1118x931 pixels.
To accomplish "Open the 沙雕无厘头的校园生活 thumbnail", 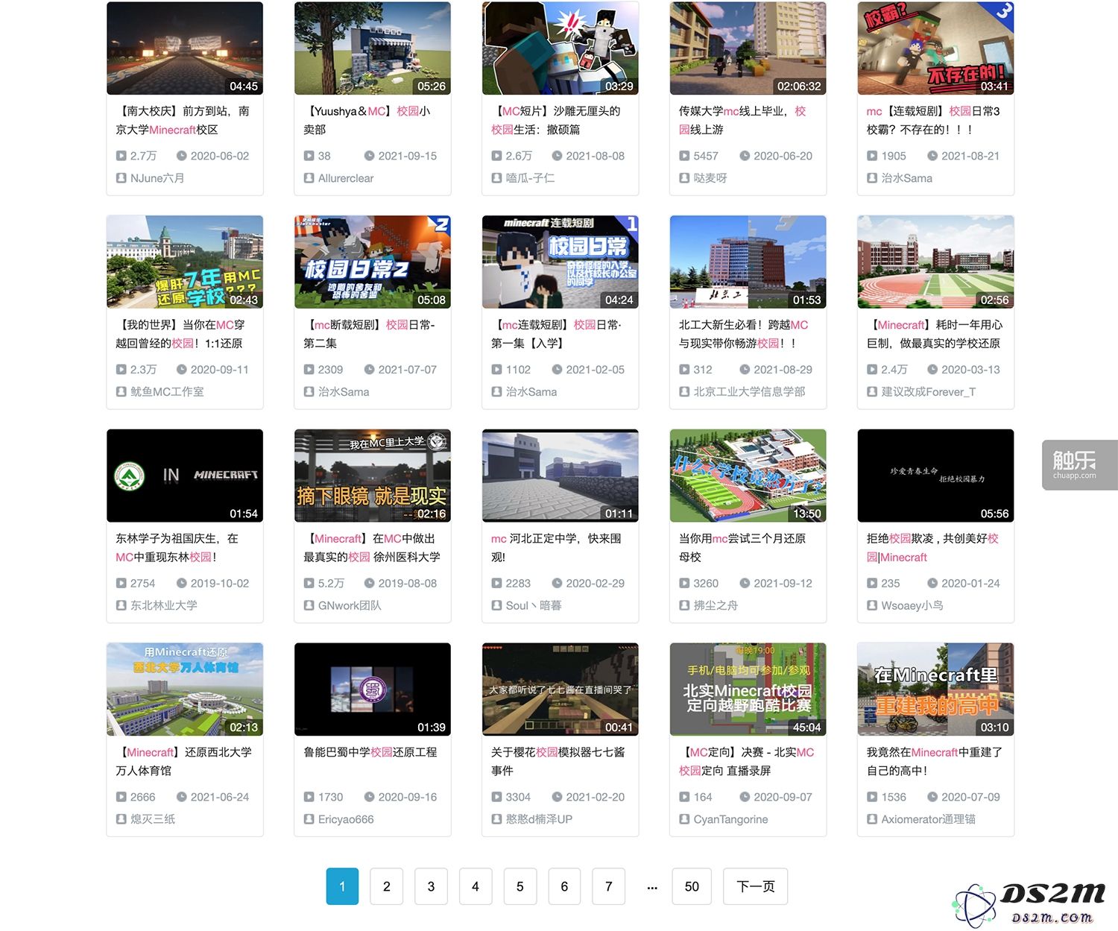I will (x=560, y=48).
